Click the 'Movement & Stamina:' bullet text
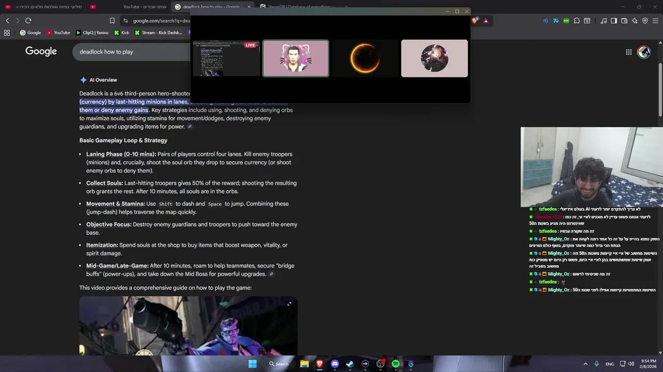 [116, 204]
